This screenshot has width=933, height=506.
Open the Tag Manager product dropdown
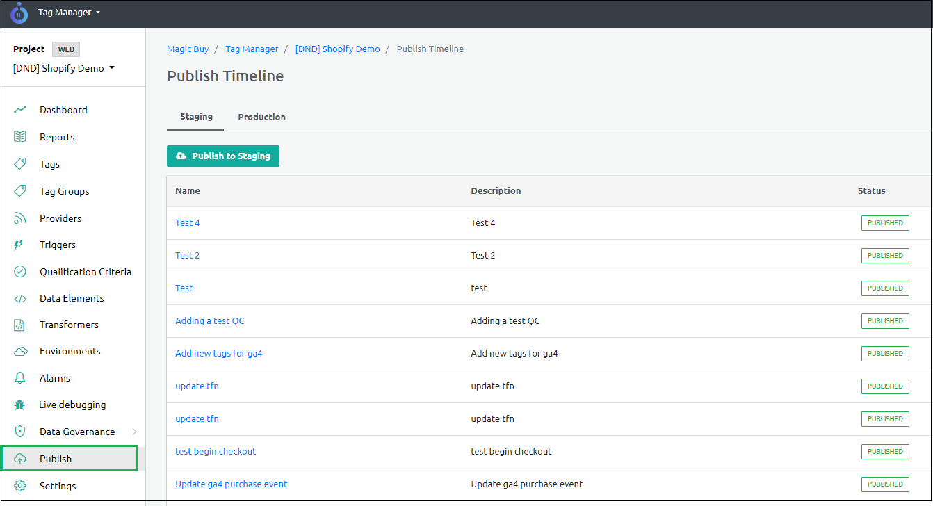coord(69,12)
